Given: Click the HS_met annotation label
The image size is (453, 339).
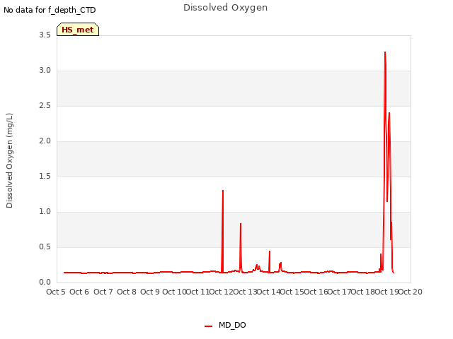Looking at the screenshot, I should (x=78, y=30).
